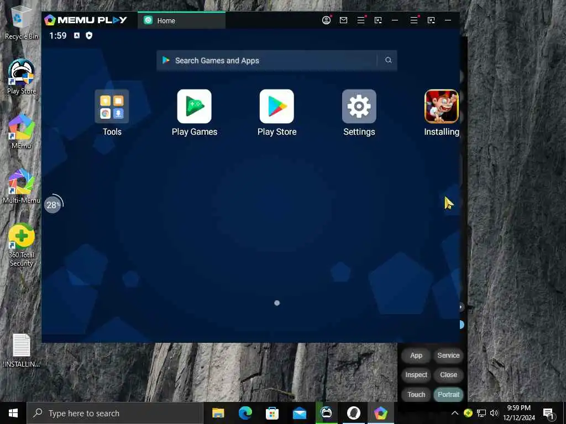Open the Windows notification center
Viewport: 566px width, 424px height.
[x=548, y=414]
